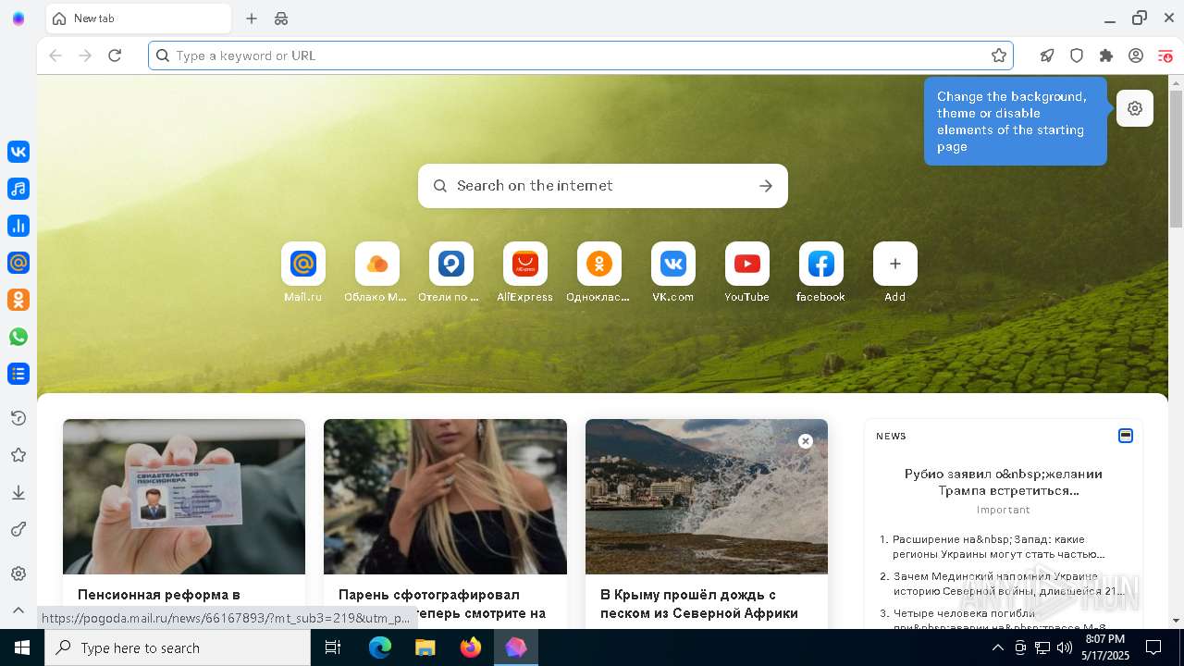
Task: Collapse the News widget panel
Action: coord(1126,436)
